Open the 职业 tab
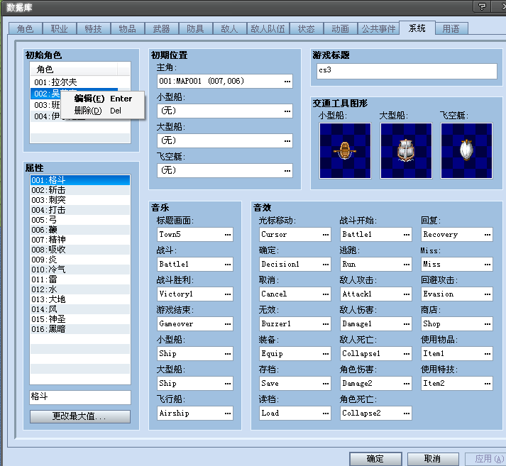506x466 pixels. 60,28
